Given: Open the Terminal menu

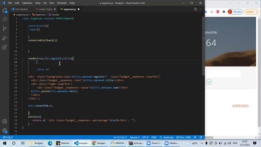Looking at the screenshot, I should 62,3.
